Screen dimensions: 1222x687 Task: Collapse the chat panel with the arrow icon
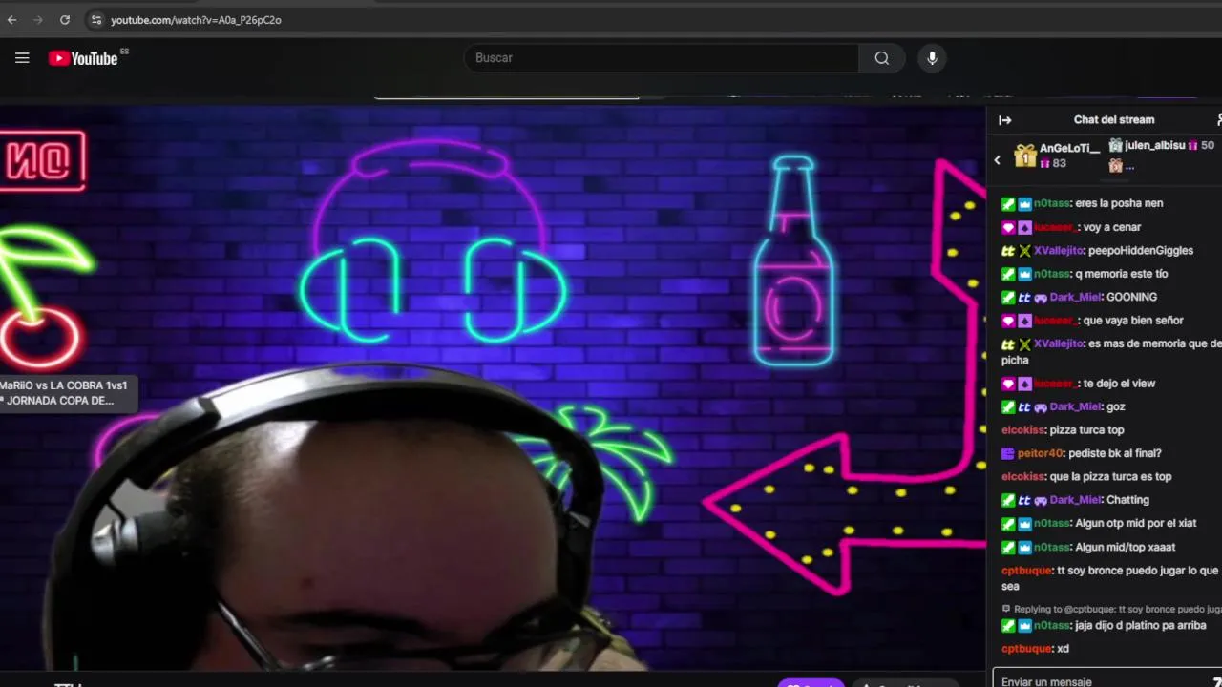1004,120
